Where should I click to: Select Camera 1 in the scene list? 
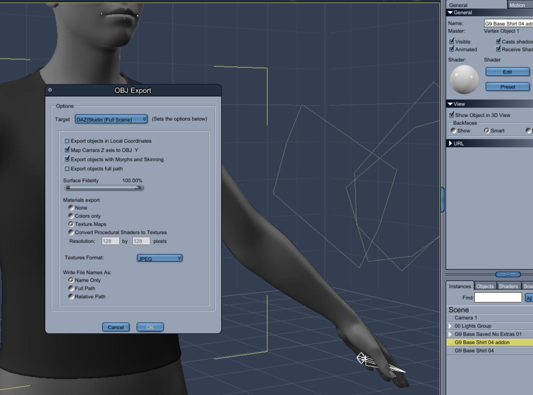(x=490, y=318)
